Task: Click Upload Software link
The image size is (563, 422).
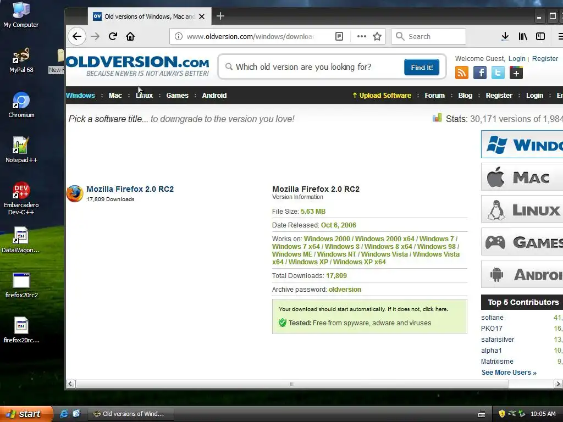Action: tap(382, 96)
